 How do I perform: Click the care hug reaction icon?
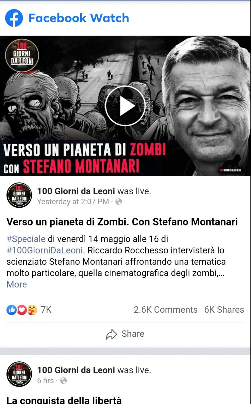(x=32, y=310)
